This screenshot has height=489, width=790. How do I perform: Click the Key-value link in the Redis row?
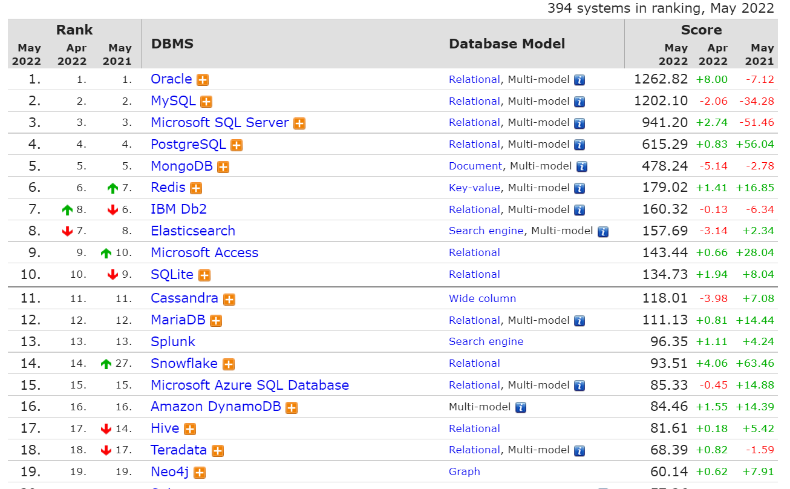pyautogui.click(x=474, y=188)
